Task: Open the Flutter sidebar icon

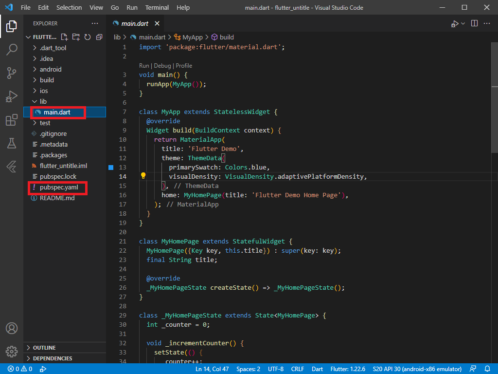Action: (12, 167)
